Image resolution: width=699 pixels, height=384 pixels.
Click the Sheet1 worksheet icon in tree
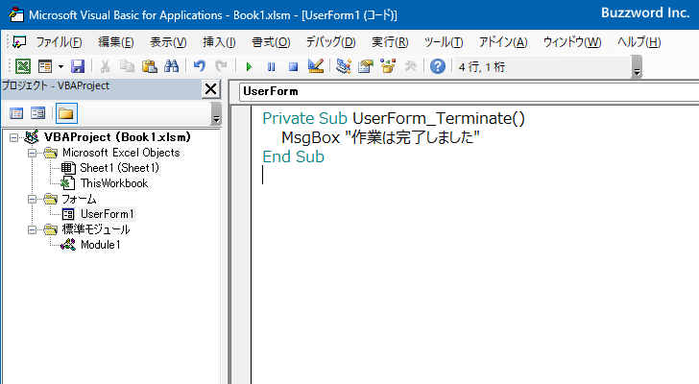click(68, 168)
